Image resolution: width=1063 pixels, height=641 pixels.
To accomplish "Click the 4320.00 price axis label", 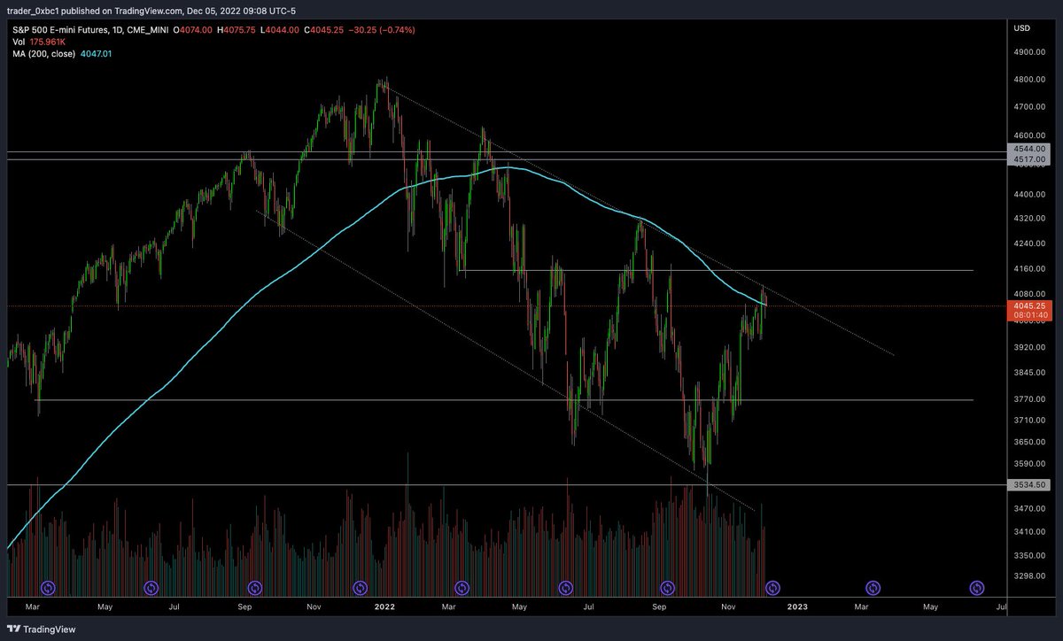I will pos(1030,218).
